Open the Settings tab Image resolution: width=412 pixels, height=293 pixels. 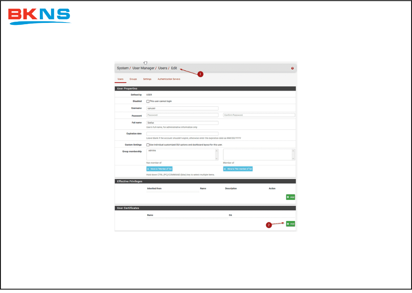pos(147,79)
